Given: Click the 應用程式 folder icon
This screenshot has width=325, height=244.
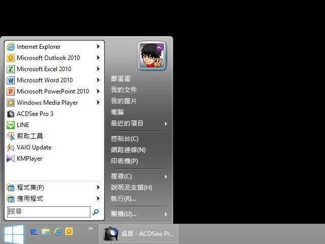Looking at the screenshot, I should click(x=11, y=199).
